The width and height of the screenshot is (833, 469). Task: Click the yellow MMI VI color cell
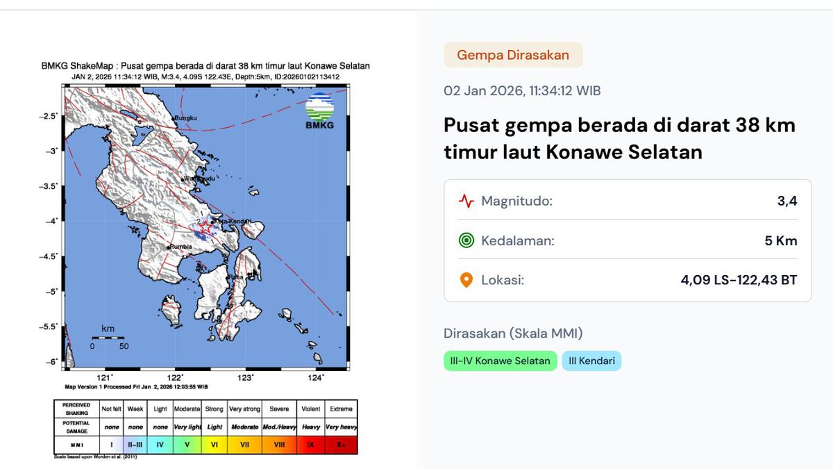[x=214, y=443]
